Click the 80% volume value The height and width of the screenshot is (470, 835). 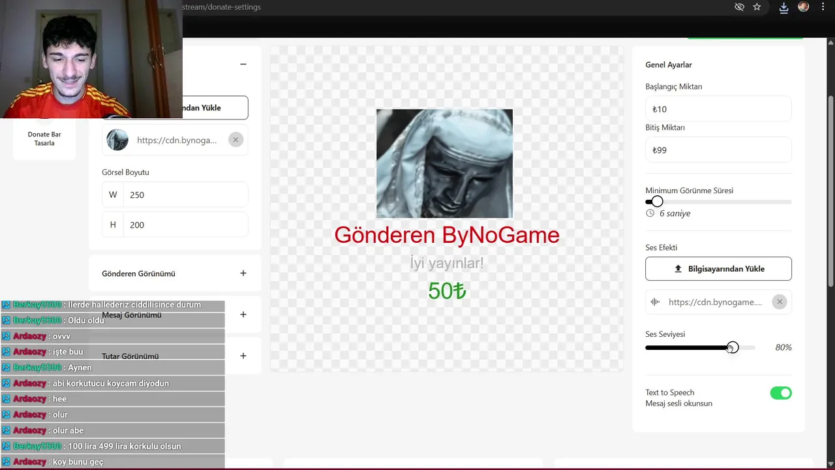pyautogui.click(x=783, y=348)
